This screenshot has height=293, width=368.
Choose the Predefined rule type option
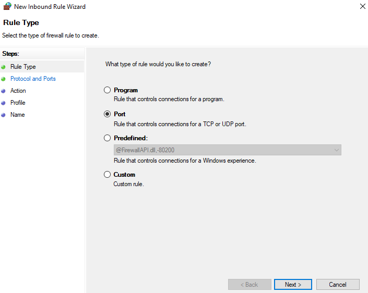click(108, 138)
